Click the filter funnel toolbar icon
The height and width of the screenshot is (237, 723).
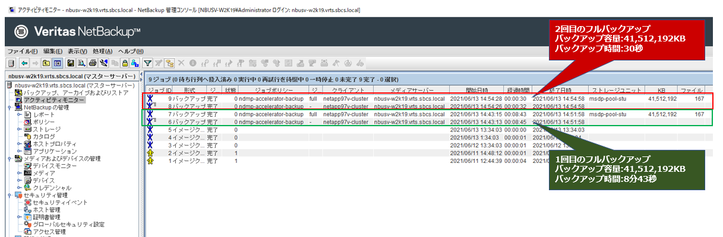click(x=147, y=63)
